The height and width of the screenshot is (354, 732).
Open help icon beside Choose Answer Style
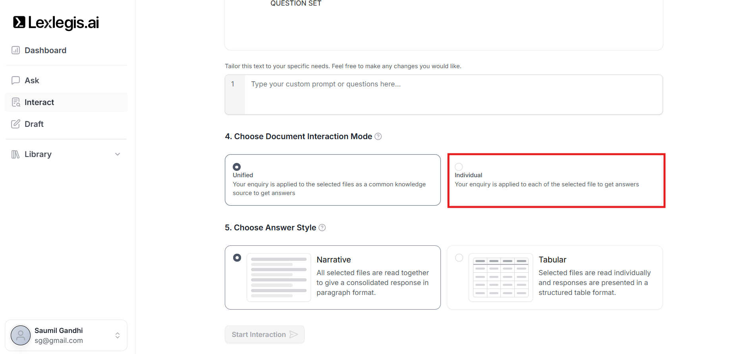pos(322,228)
